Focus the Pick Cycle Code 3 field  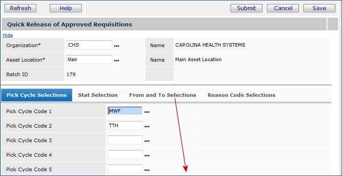[x=125, y=140]
